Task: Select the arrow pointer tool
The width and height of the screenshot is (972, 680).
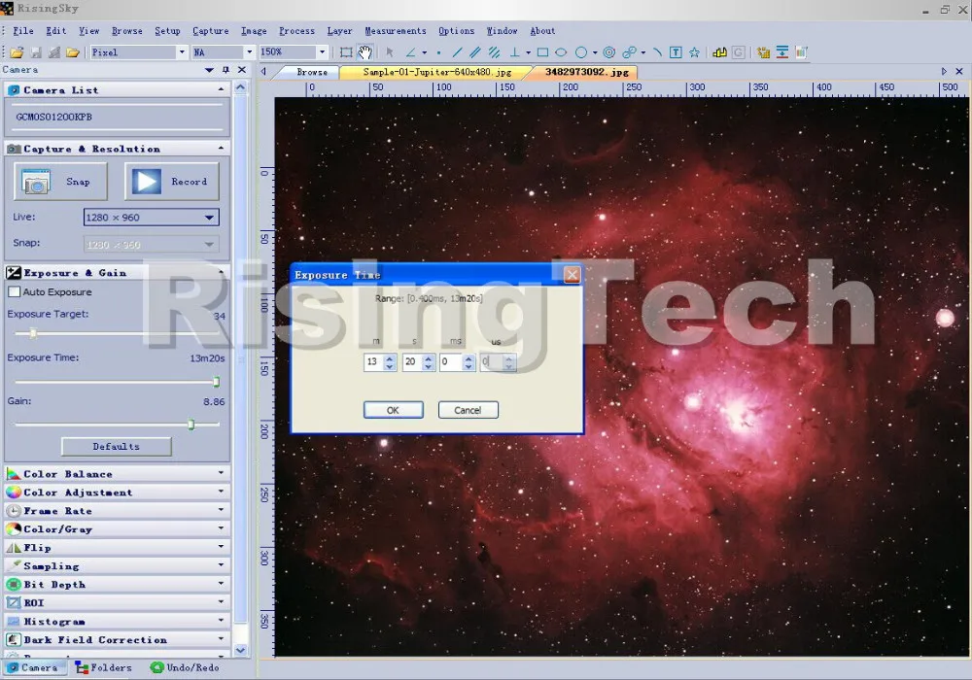Action: 390,52
